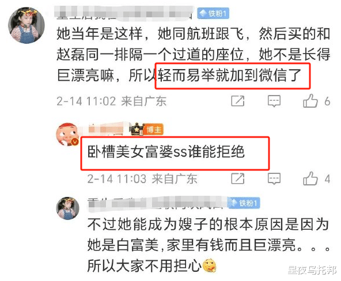The height and width of the screenshot is (281, 341).
Task: Share the 11:03 blogger comment
Action: point(238,179)
